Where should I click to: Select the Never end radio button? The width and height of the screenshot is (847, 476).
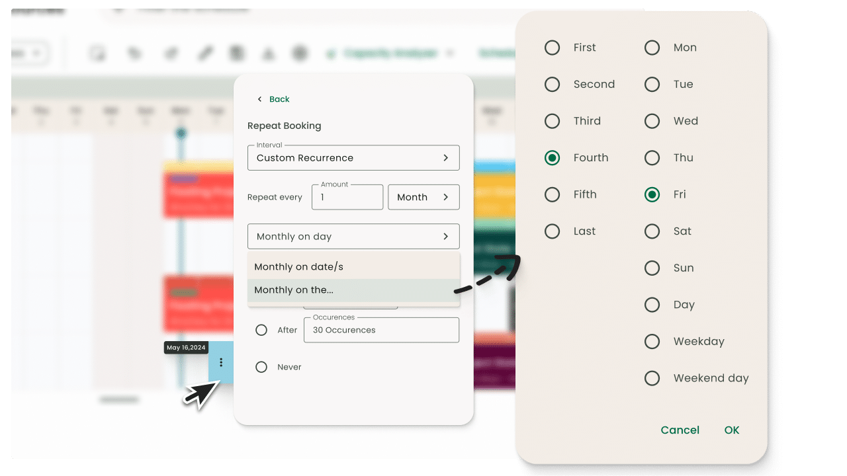pyautogui.click(x=261, y=367)
